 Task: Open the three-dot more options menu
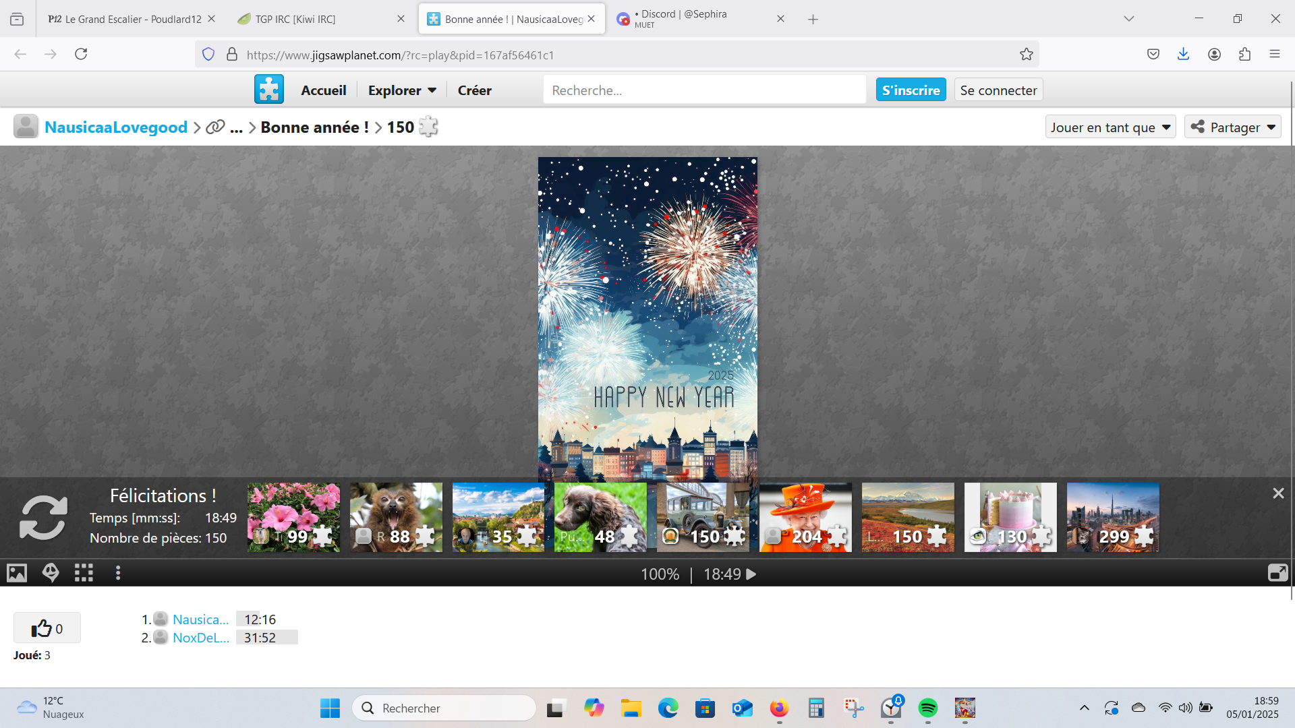point(118,573)
